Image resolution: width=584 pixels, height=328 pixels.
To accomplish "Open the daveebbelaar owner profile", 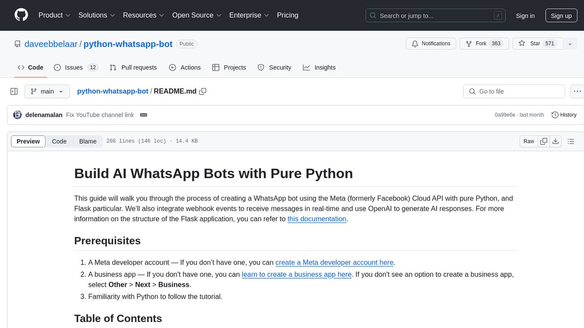I will point(51,44).
